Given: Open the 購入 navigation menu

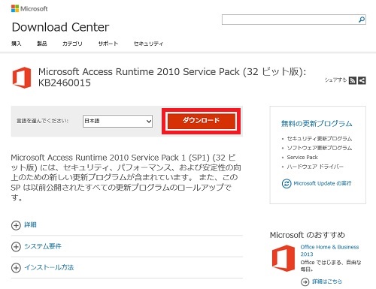Looking at the screenshot, I should [17, 44].
